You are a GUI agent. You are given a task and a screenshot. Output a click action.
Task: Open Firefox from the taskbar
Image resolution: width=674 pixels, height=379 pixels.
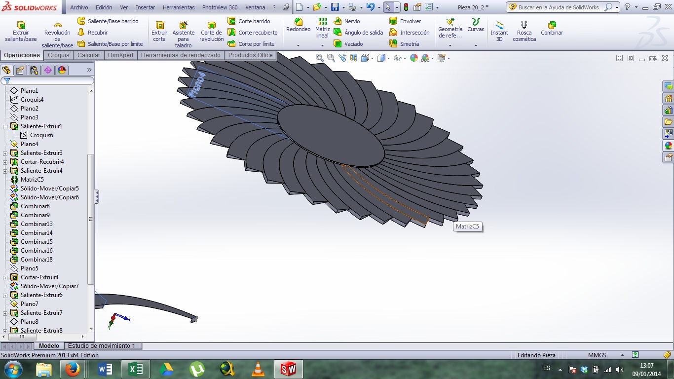point(73,369)
